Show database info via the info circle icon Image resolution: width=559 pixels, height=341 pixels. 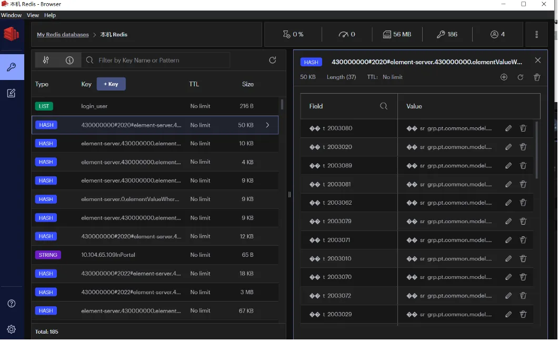69,60
